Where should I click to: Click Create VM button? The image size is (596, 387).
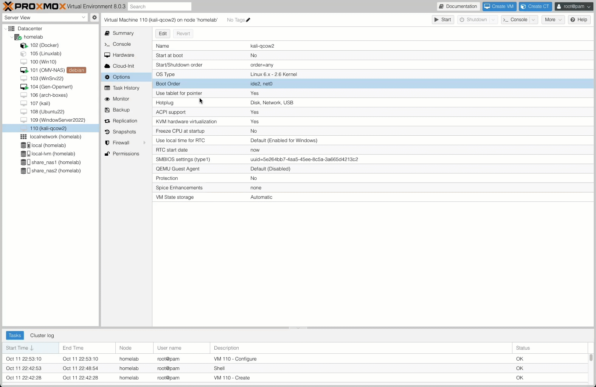tap(499, 6)
